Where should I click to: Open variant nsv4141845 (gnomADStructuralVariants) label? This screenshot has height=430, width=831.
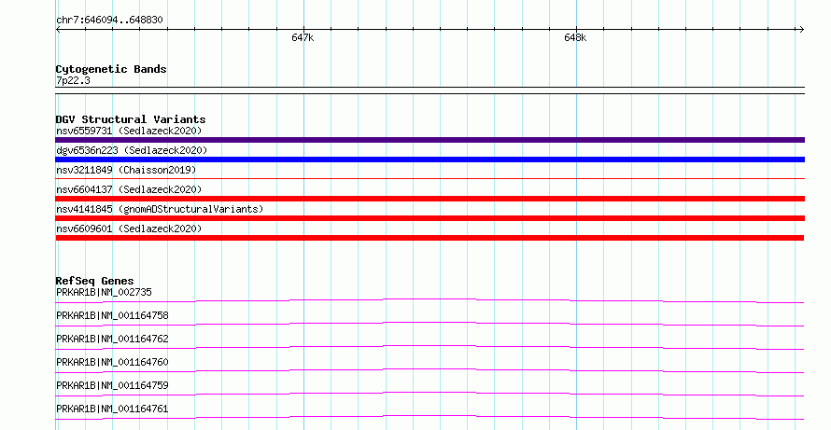pyautogui.click(x=160, y=209)
